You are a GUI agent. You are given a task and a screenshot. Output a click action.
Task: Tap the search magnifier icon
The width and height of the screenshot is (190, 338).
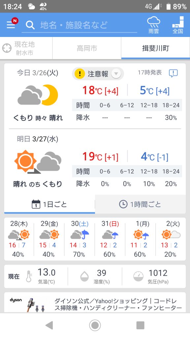tap(30, 25)
